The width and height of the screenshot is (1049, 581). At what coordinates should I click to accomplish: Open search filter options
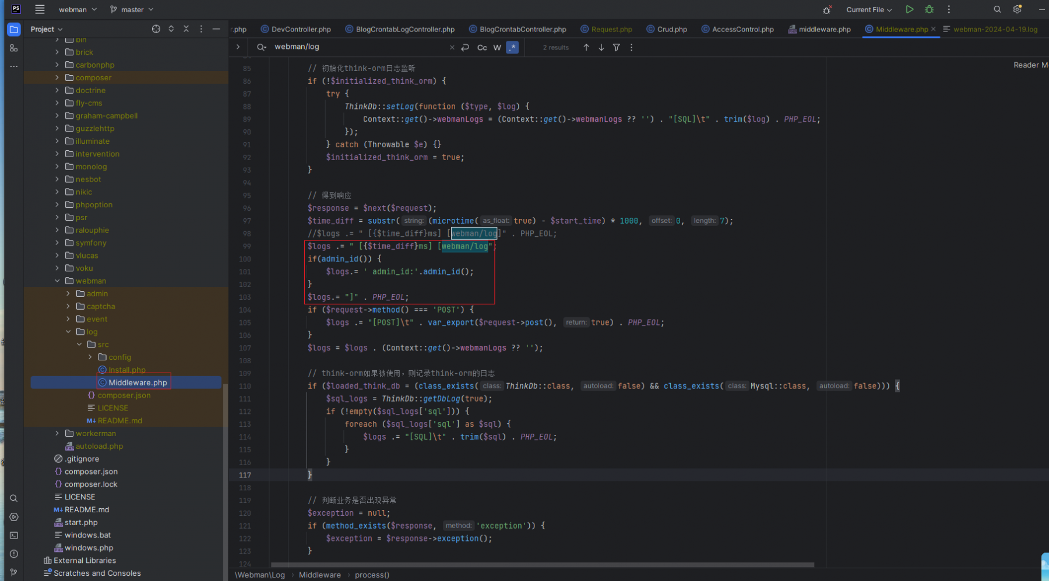[617, 47]
